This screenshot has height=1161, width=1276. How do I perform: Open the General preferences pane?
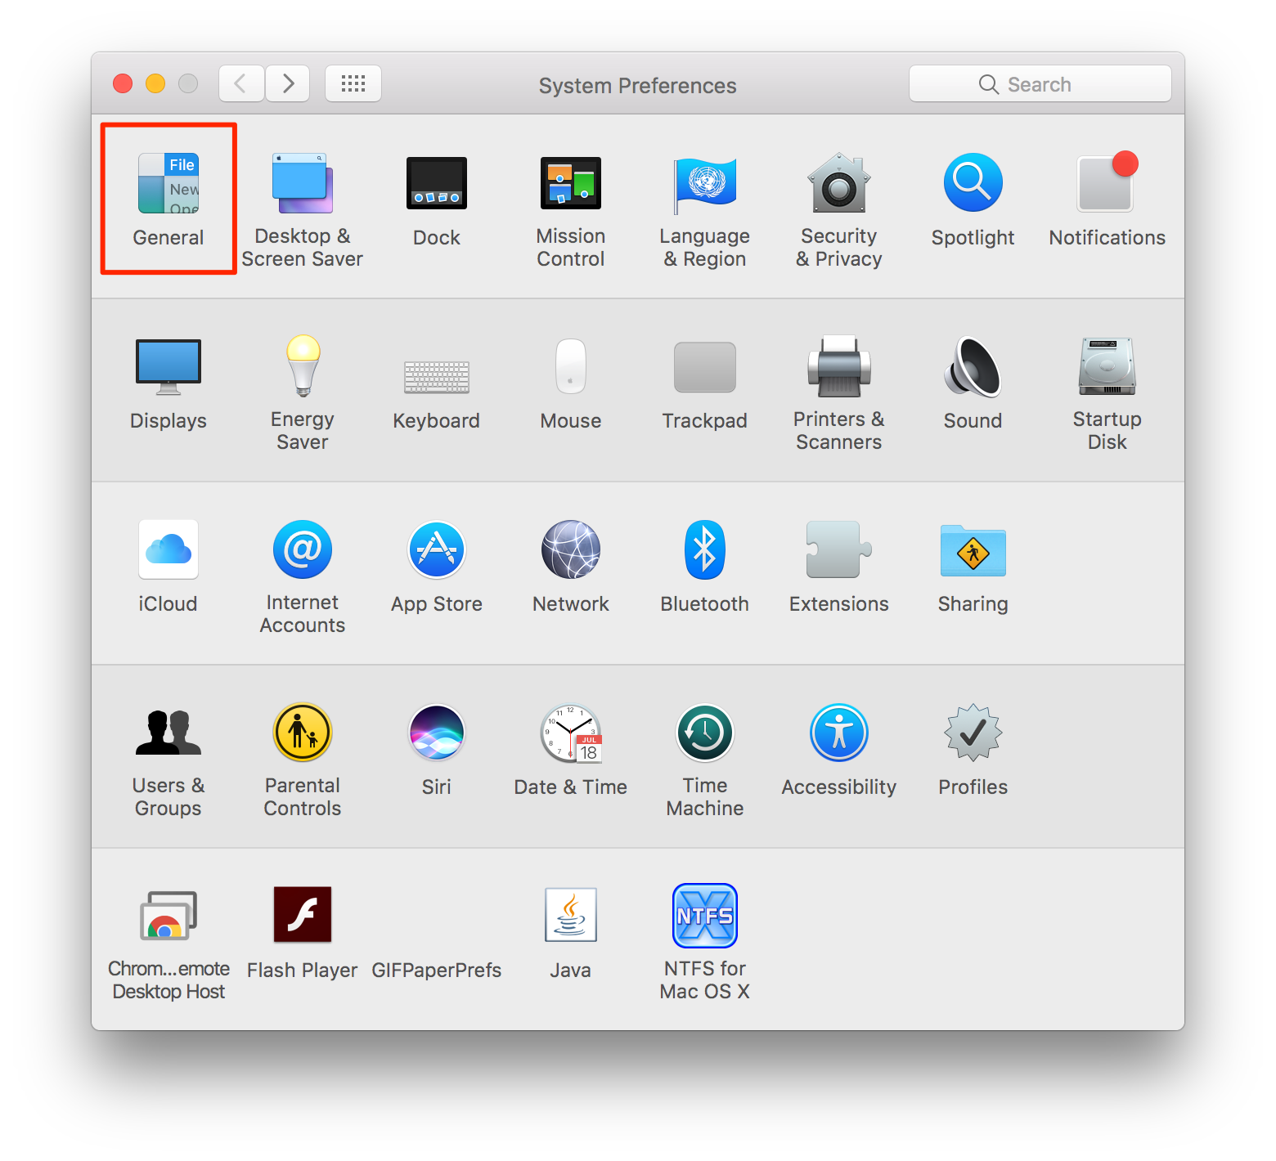pos(168,199)
